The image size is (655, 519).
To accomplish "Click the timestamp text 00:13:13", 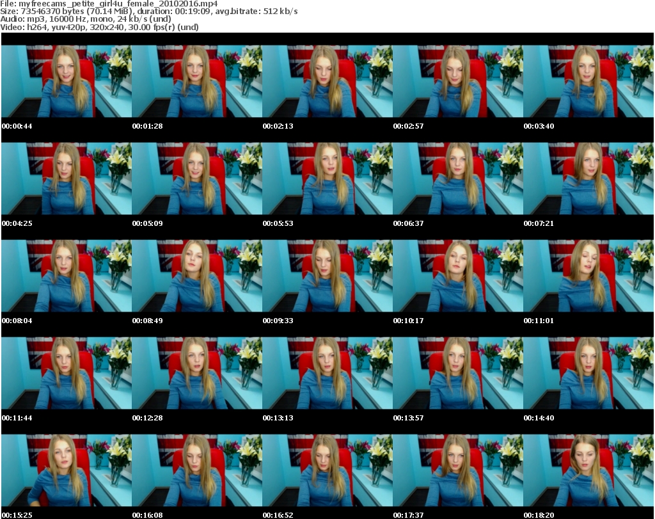I will tap(278, 418).
